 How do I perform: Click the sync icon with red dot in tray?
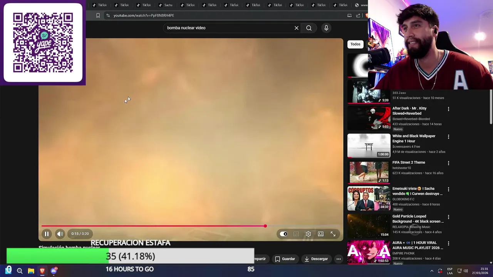point(440,271)
